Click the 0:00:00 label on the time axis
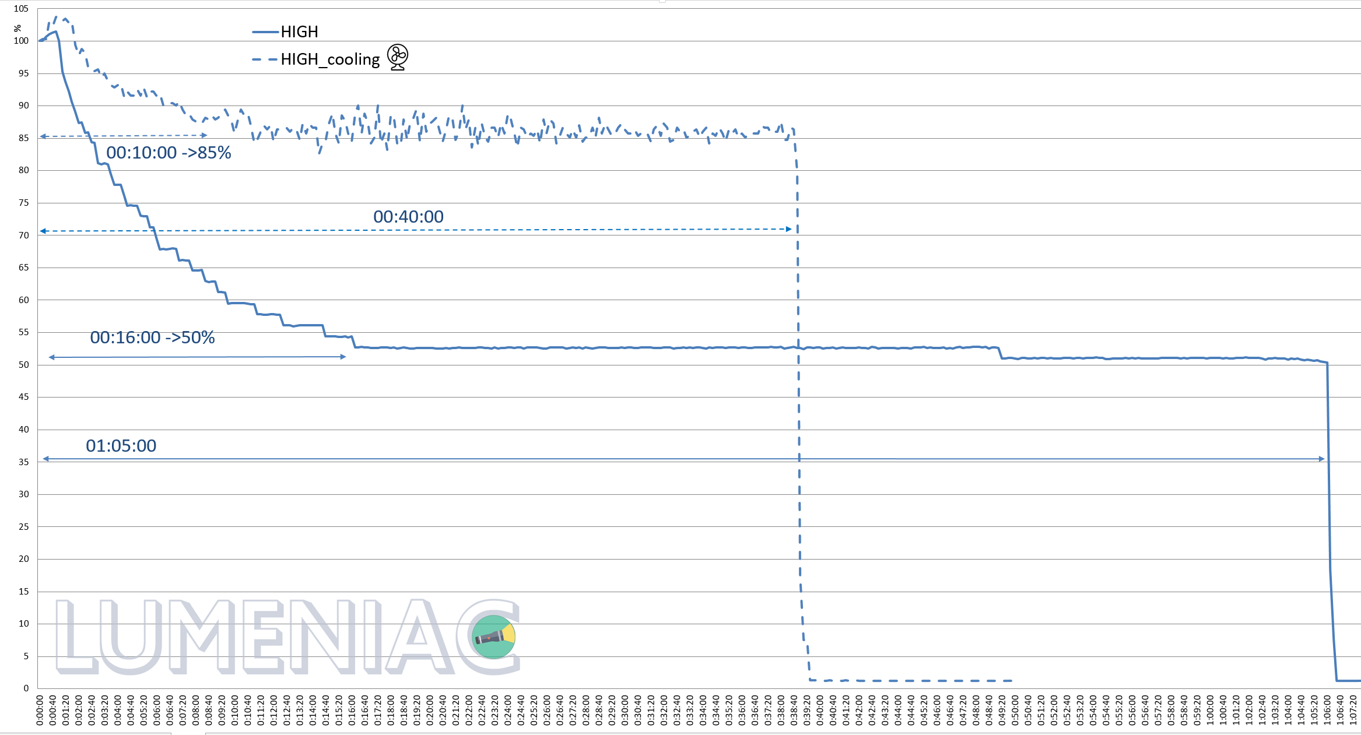Image resolution: width=1361 pixels, height=735 pixels. tap(40, 710)
